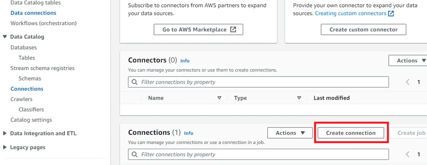Select Connections in the sidebar
Image resolution: width=427 pixels, height=165 pixels.
pyautogui.click(x=27, y=89)
